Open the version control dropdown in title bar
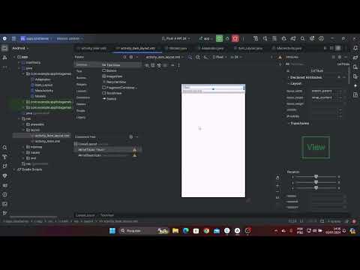 [x=70, y=38]
